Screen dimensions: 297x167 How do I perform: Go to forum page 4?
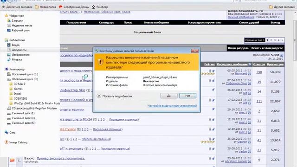pyautogui.click(x=278, y=40)
